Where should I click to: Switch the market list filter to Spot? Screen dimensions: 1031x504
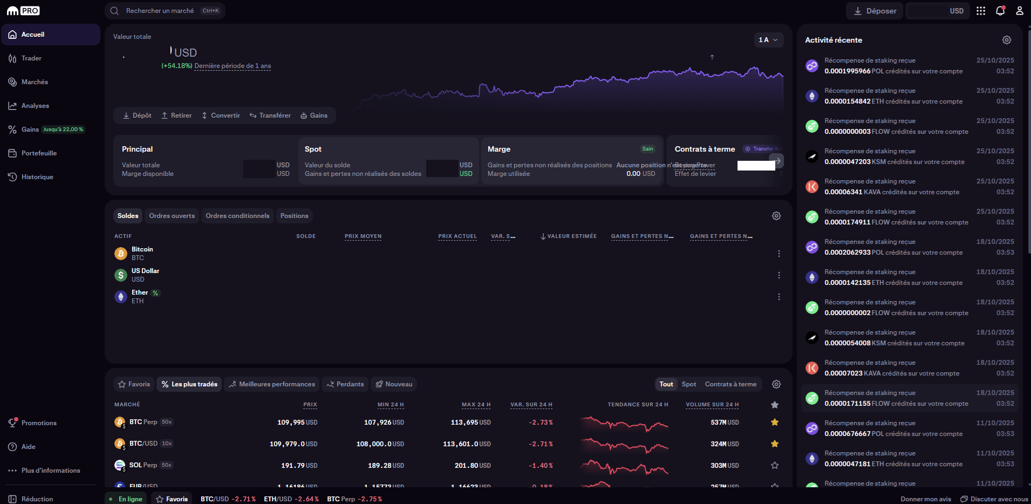689,384
